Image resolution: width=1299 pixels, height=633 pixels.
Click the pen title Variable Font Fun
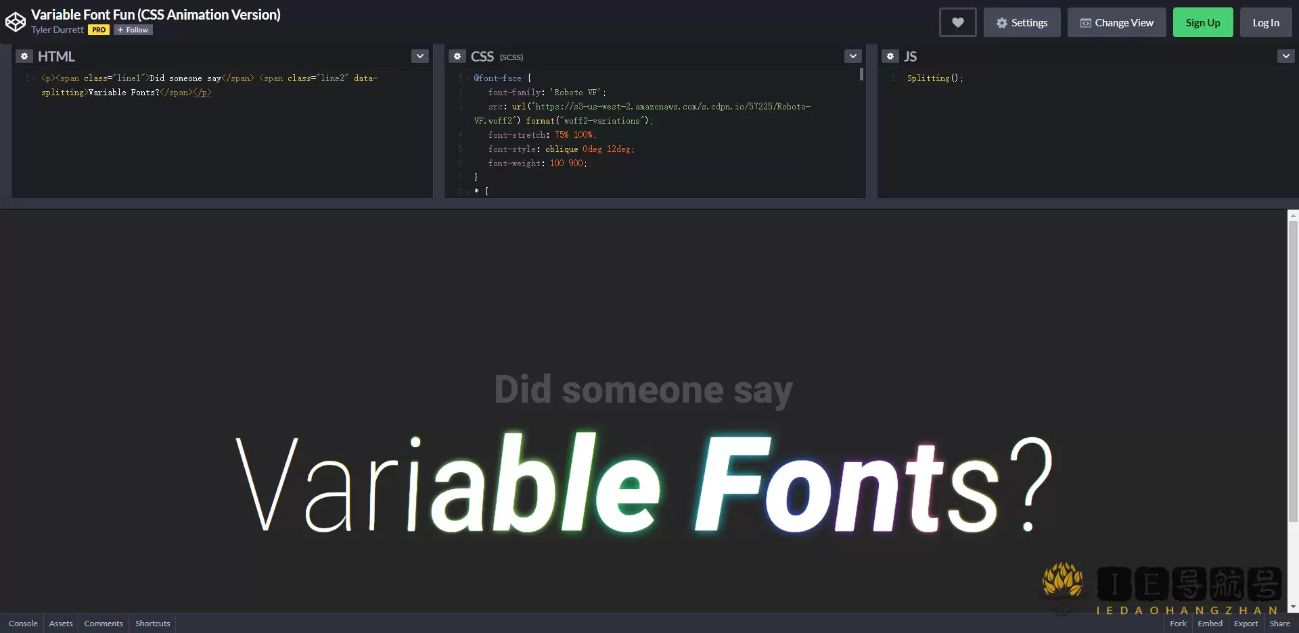click(x=156, y=14)
